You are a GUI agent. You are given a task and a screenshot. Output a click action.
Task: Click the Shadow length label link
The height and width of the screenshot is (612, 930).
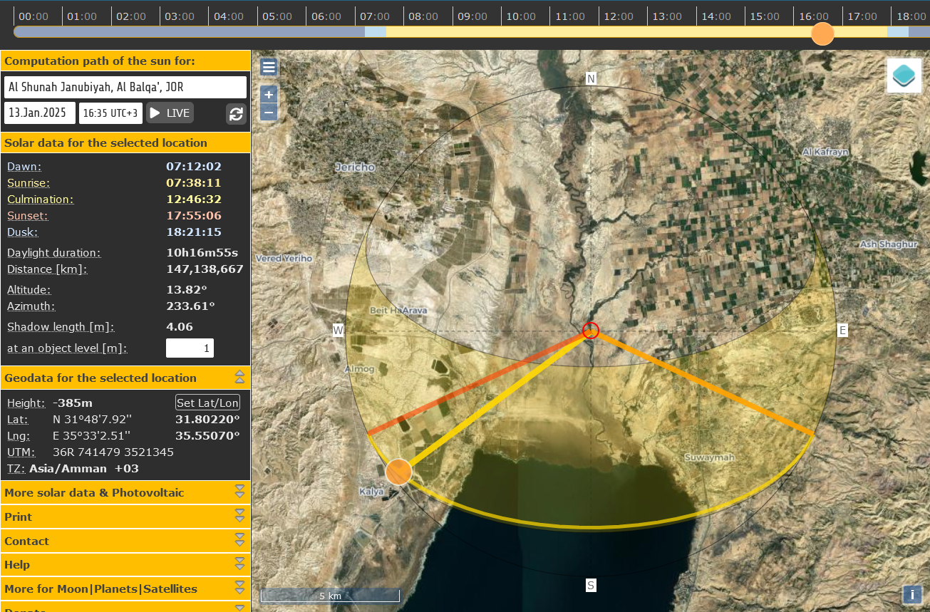(x=61, y=327)
